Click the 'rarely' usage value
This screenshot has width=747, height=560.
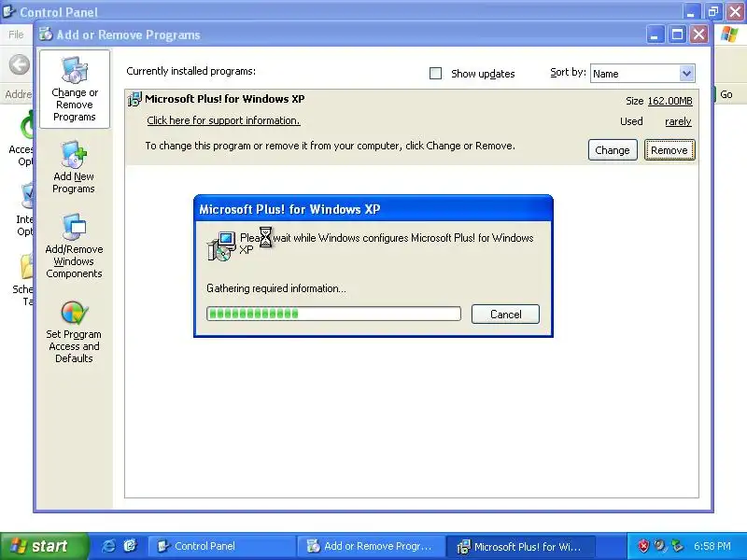click(678, 121)
